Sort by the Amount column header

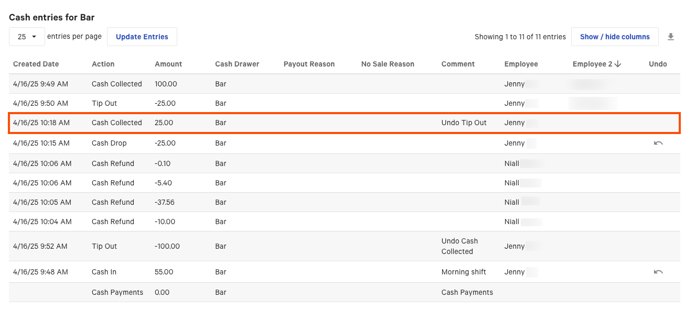(x=168, y=64)
